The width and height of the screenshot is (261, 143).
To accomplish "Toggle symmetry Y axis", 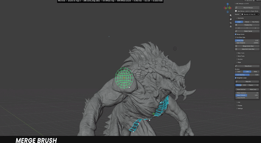I will [x=247, y=28].
